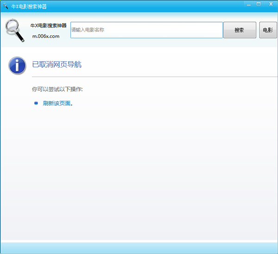Open the 电影 category button
This screenshot has height=254, width=278.
click(268, 30)
